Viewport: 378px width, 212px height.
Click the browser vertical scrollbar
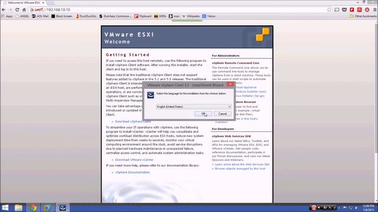pyautogui.click(x=376, y=111)
